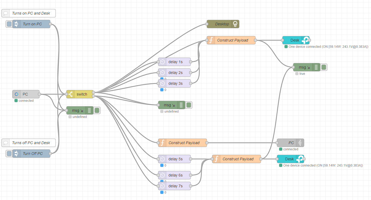
Task: Click output port of the PC input node
Action: coord(39,94)
